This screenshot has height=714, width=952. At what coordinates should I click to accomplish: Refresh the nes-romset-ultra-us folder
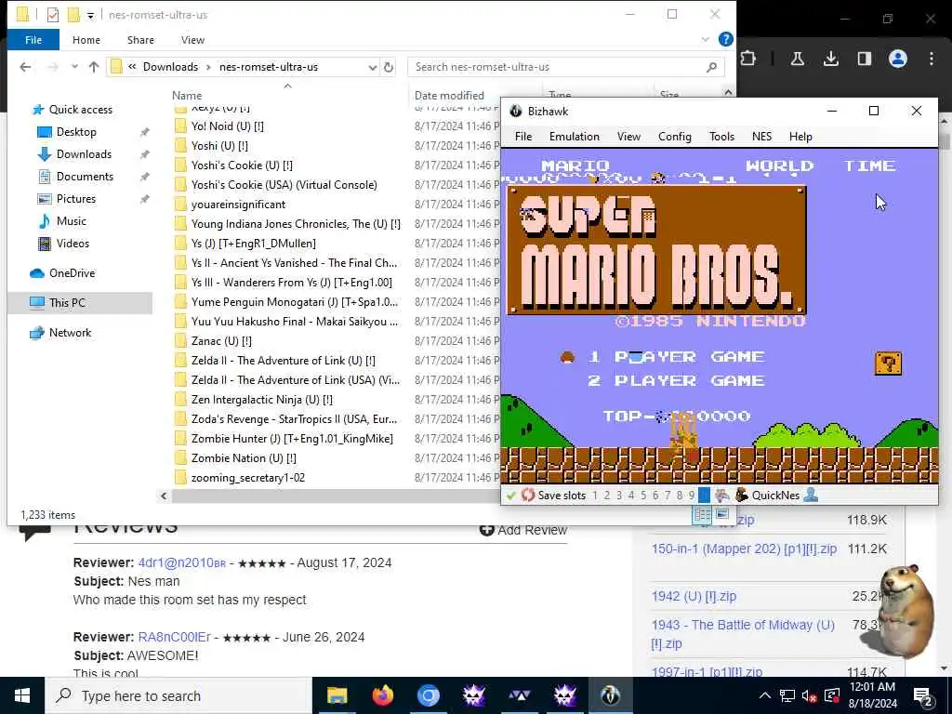click(389, 67)
